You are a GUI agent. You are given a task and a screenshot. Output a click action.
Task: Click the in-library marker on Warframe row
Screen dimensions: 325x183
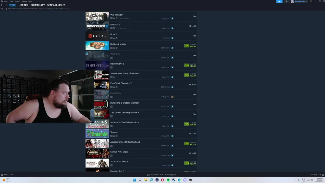tap(87, 54)
